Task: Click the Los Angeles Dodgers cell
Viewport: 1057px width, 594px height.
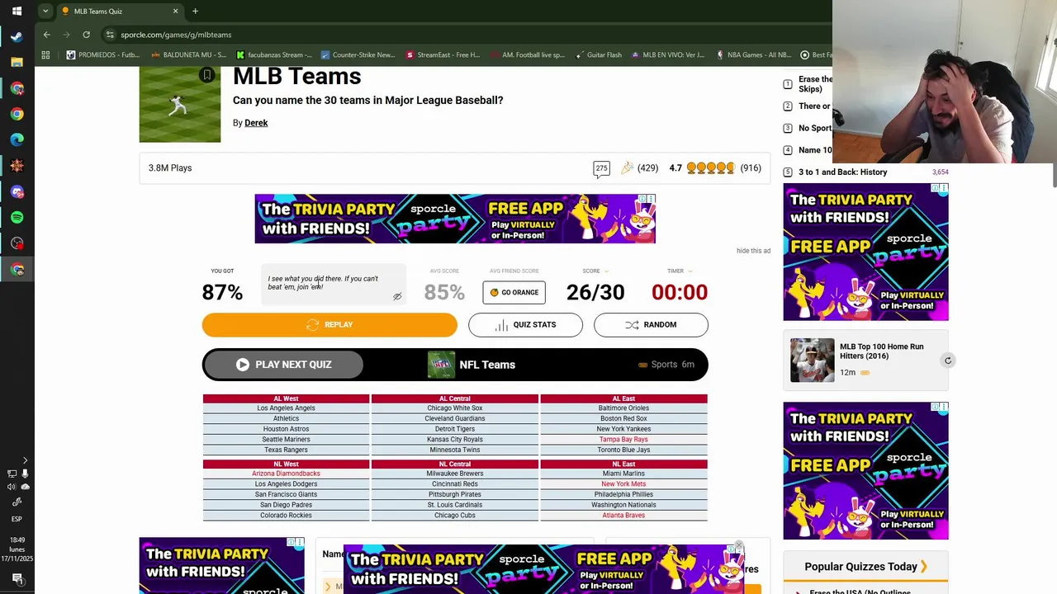Action: [286, 484]
